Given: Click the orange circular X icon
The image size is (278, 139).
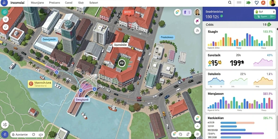Looking at the screenshot, I should [x=263, y=3].
